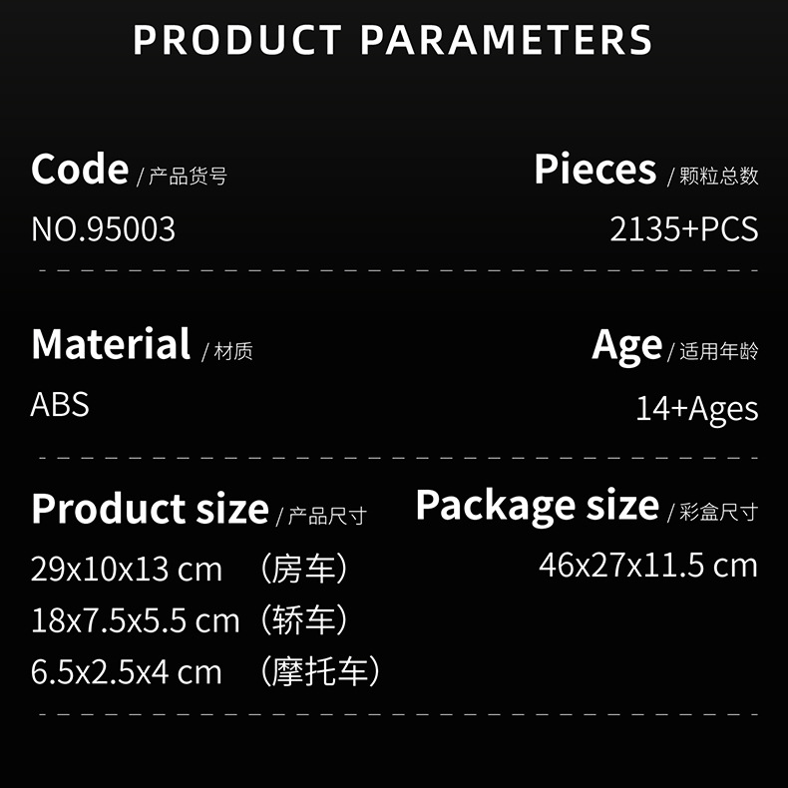Screen dimensions: 788x788
Task: Select the 14+Ages value
Action: tap(697, 409)
